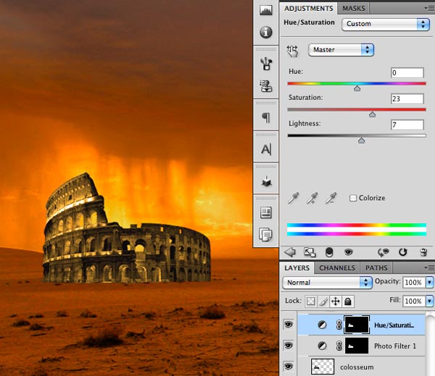
Task: Open the Paragraph panel icon
Action: tap(266, 117)
